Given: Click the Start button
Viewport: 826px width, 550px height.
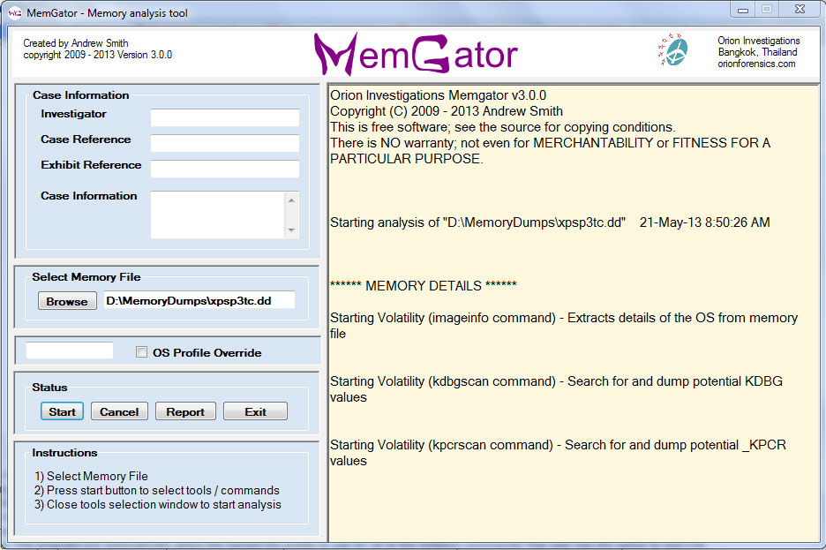Looking at the screenshot, I should [62, 411].
